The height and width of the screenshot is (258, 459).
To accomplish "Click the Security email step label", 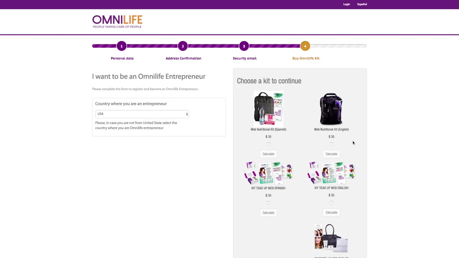I will 245,58.
